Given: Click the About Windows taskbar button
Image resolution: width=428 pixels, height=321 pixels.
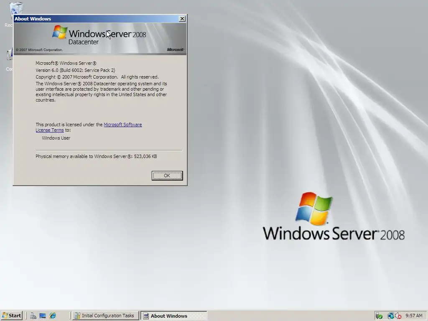Looking at the screenshot, I should coord(174,316).
